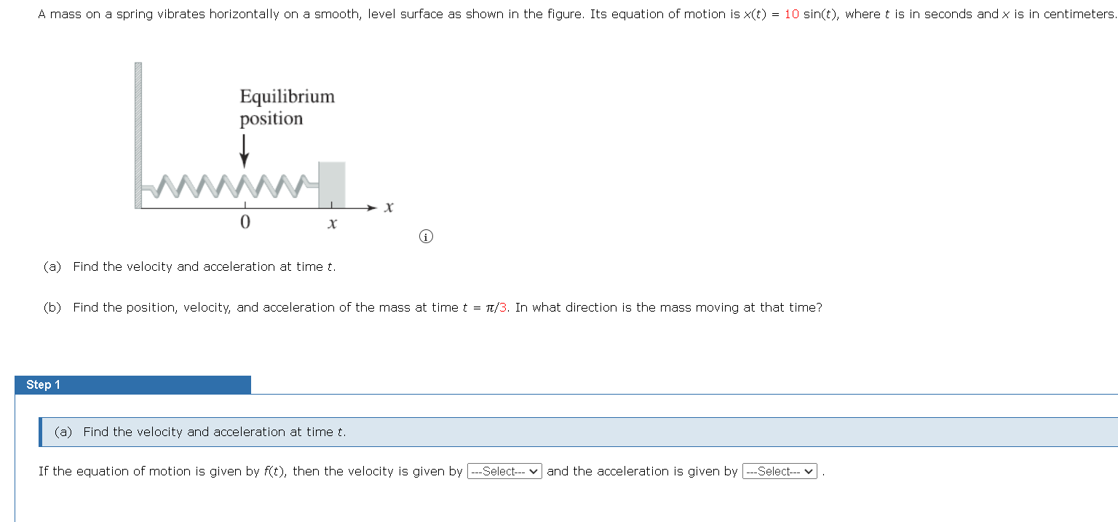1118x522 pixels.
Task: Select the Step 1 header tab
Action: (44, 384)
